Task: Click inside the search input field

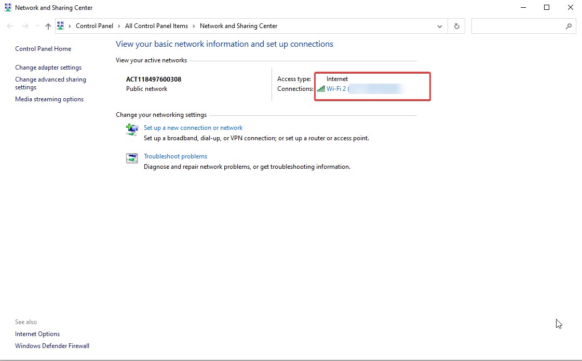Action: (519, 25)
